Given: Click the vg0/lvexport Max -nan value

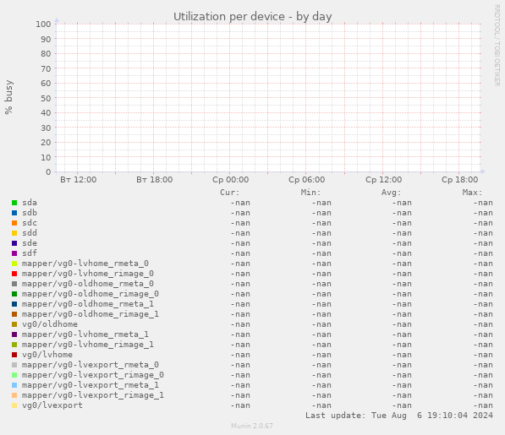Looking at the screenshot, I should point(483,405).
